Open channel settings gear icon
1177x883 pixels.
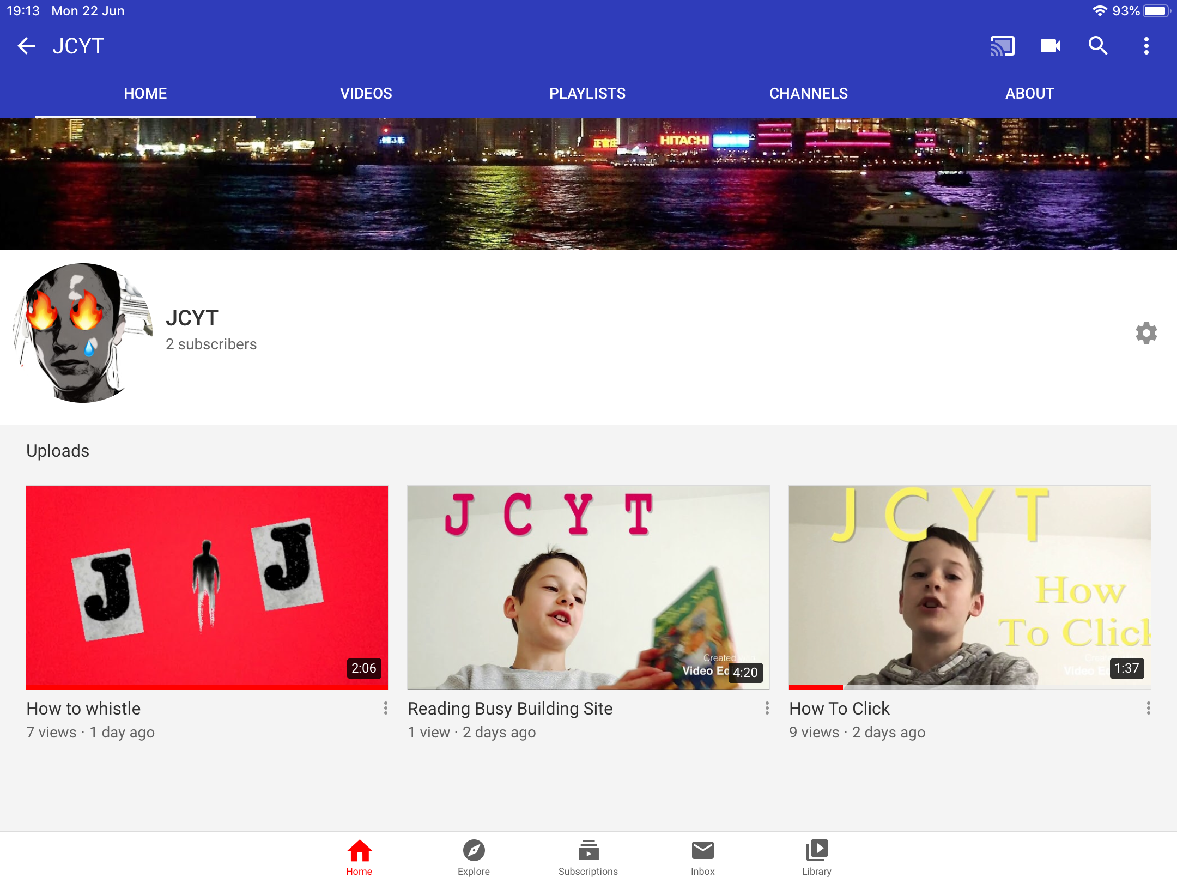[1146, 333]
